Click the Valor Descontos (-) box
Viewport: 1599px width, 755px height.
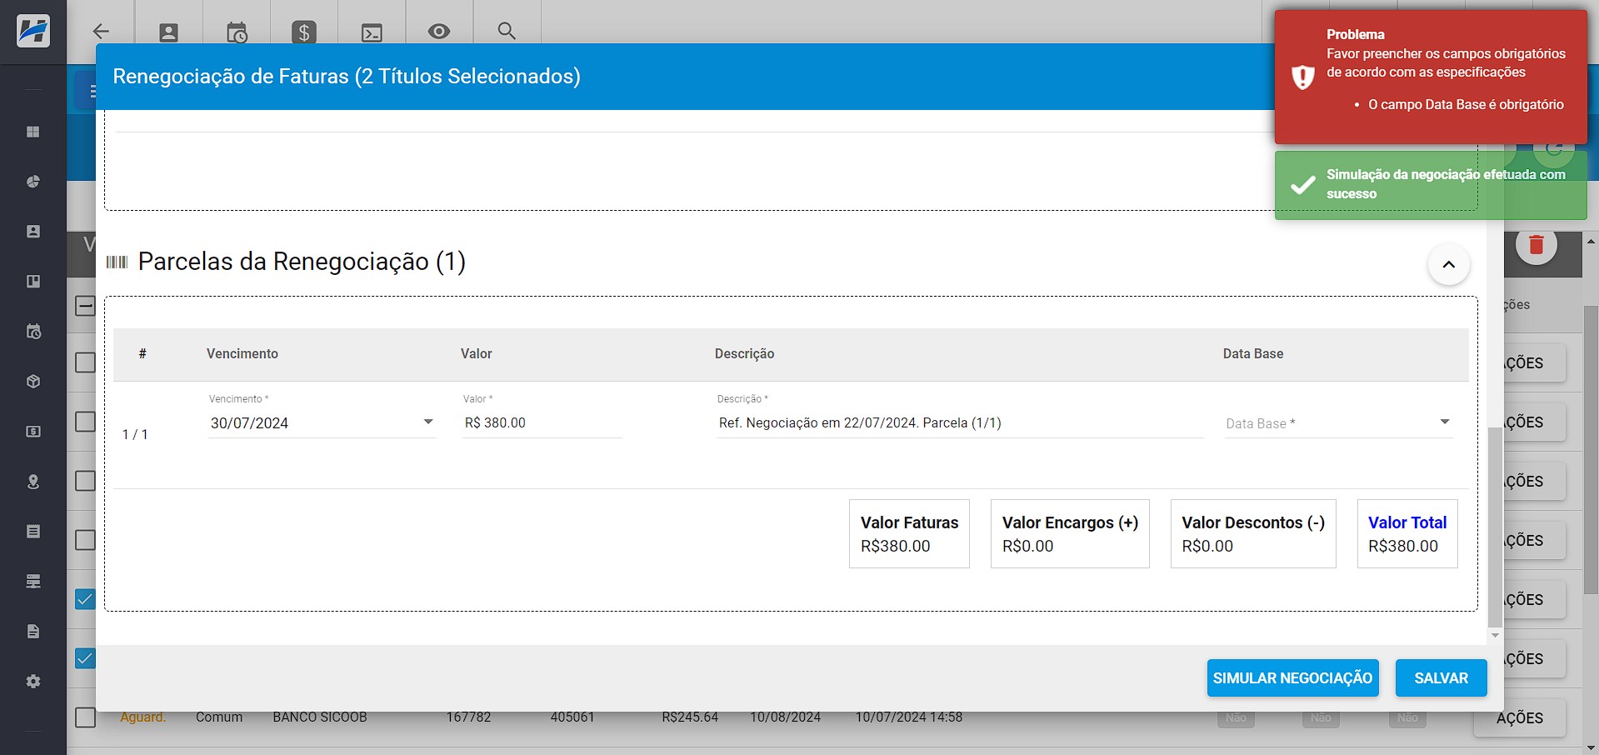coord(1253,534)
